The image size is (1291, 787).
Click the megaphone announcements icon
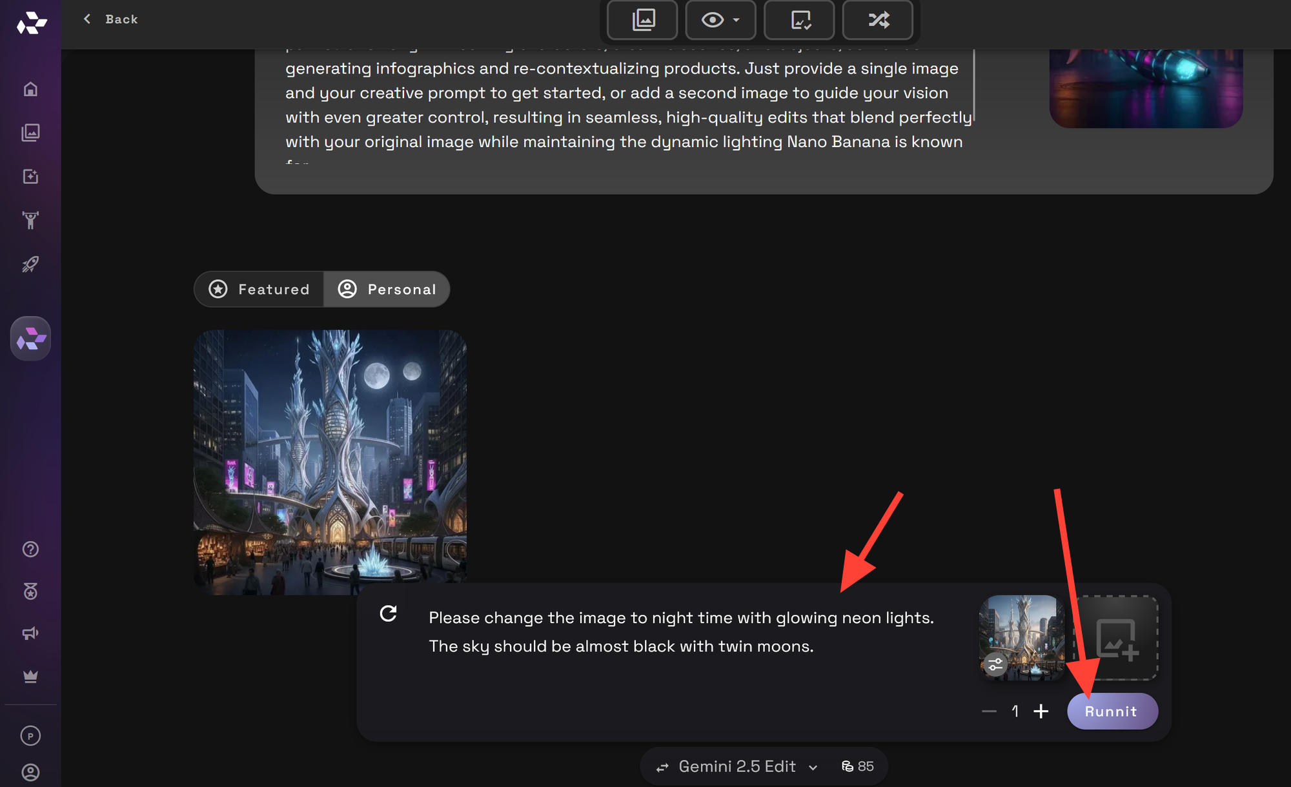[30, 633]
